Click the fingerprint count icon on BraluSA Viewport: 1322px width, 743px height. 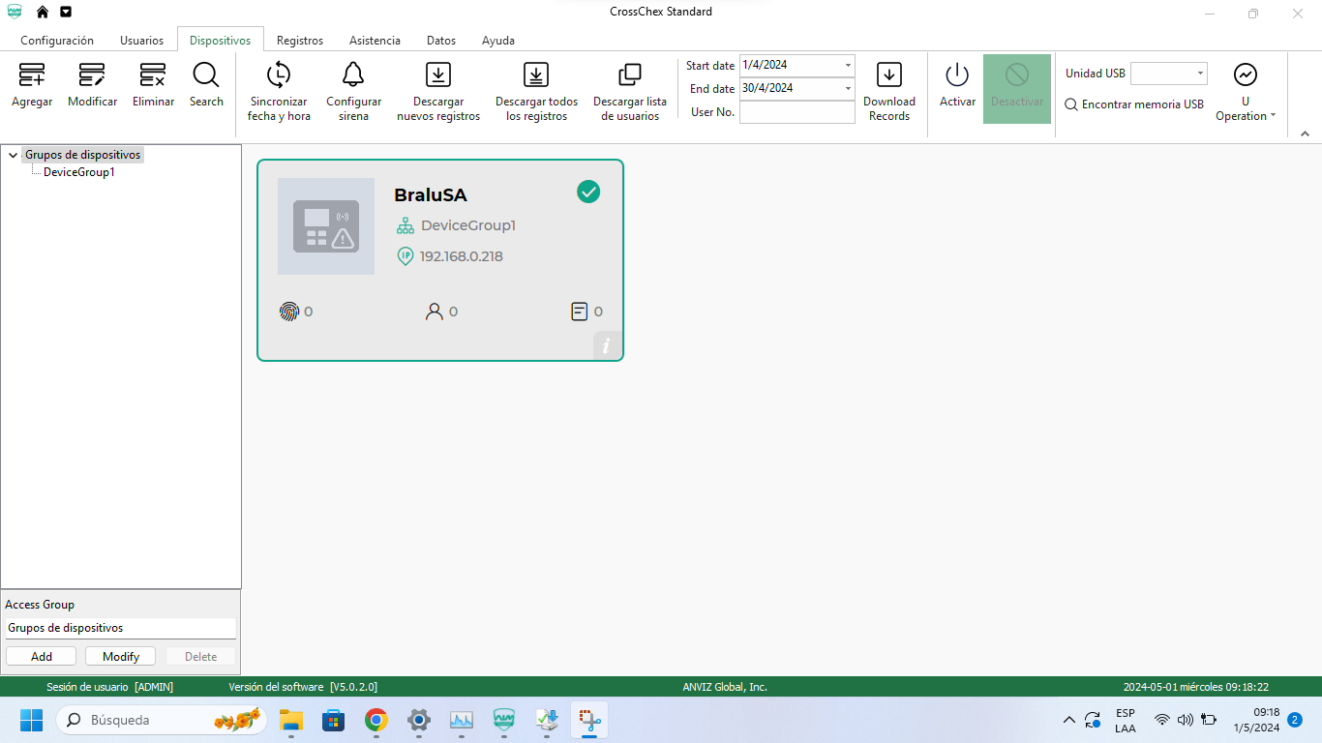288,312
